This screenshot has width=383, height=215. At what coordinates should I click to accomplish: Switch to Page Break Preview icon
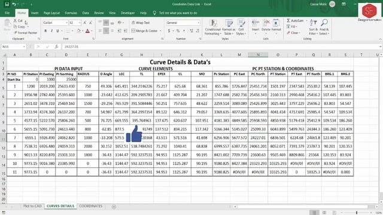tap(334, 213)
